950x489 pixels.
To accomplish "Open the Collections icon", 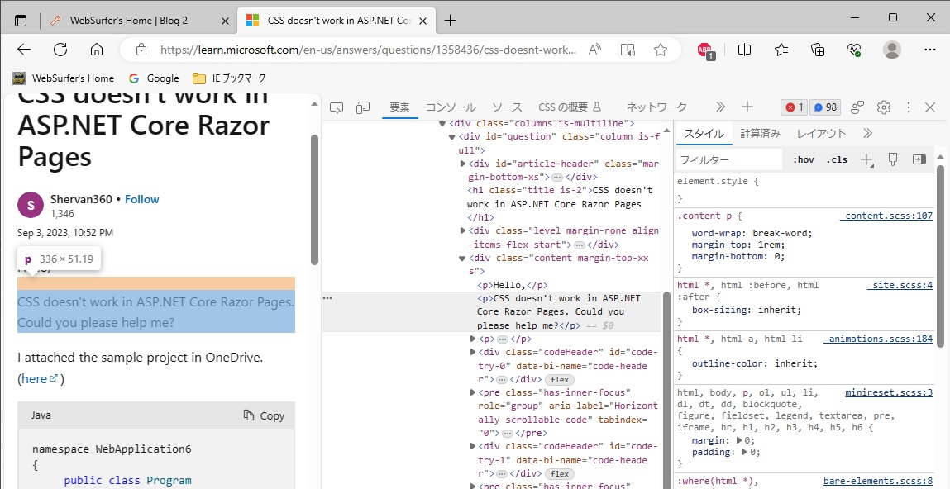I will [818, 50].
